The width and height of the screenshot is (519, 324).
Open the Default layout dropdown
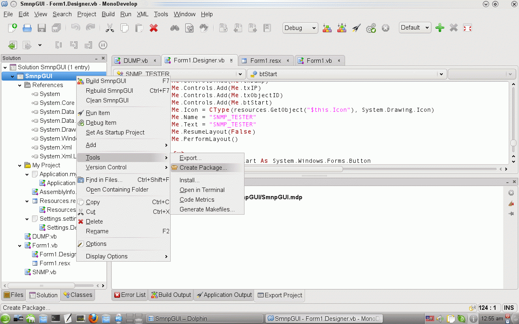click(415, 28)
